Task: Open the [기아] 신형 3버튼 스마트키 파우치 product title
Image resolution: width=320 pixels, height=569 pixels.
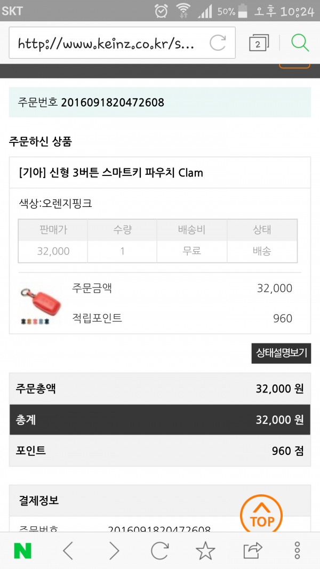Action: (x=110, y=173)
